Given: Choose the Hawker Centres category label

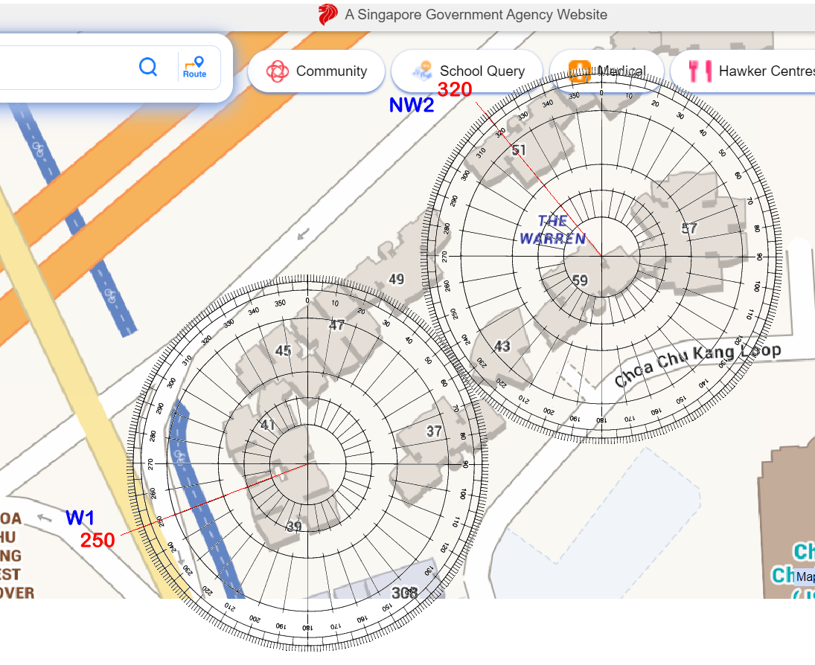Looking at the screenshot, I should 761,71.
